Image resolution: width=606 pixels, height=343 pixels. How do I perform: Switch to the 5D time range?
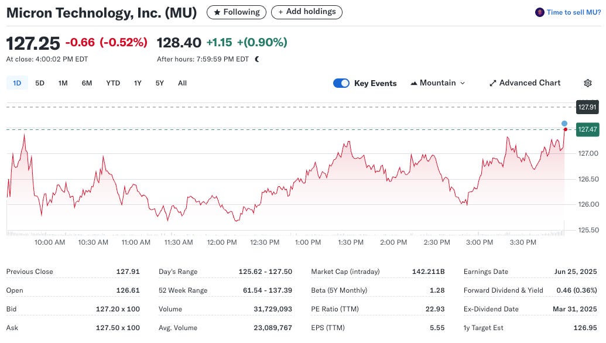[x=40, y=83]
